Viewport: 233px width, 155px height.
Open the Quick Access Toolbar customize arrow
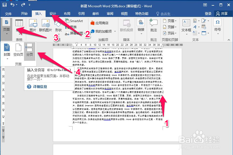(x=30, y=5)
